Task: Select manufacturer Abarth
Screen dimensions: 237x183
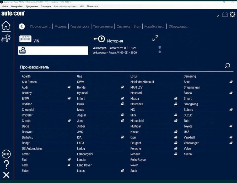Action: tap(26, 76)
